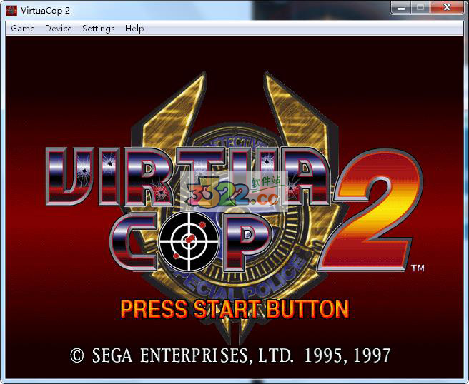This screenshot has width=469, height=384.
Task: Click the large orange number 2 logo
Action: pyautogui.click(x=371, y=211)
